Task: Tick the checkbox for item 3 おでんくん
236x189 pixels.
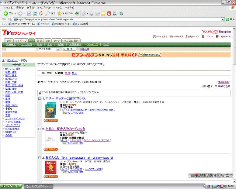Action: point(39,158)
